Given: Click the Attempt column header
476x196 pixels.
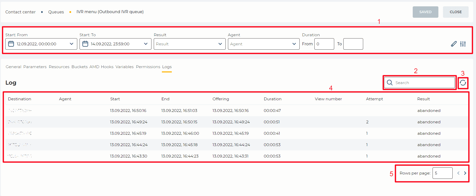Looking at the screenshot, I should (374, 99).
